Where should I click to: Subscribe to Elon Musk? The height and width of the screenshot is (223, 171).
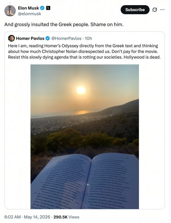pyautogui.click(x=135, y=10)
